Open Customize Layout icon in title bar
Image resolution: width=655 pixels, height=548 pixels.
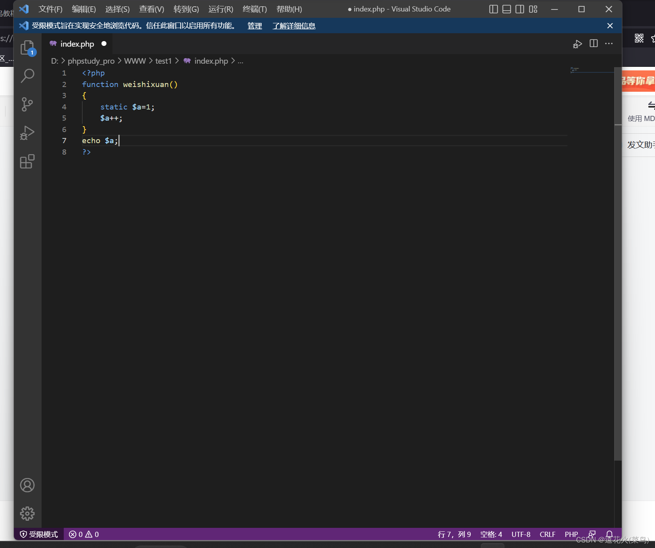coord(533,9)
